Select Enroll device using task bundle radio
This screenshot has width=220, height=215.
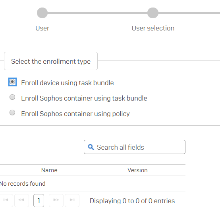12,82
